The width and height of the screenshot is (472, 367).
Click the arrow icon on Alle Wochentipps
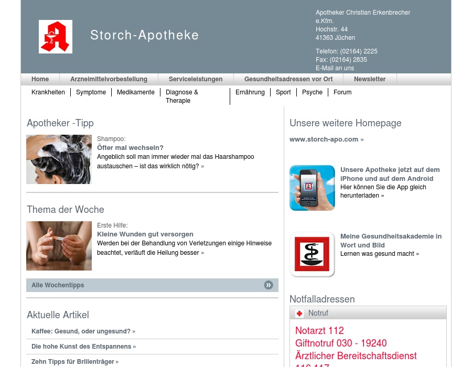[269, 285]
